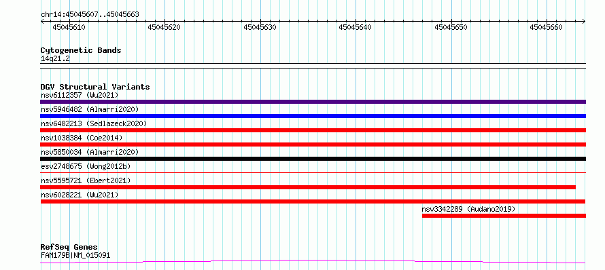This screenshot has width=605, height=270.
Task: Open the nsv5946482 (Almarri2020) label
Action: [x=90, y=109]
